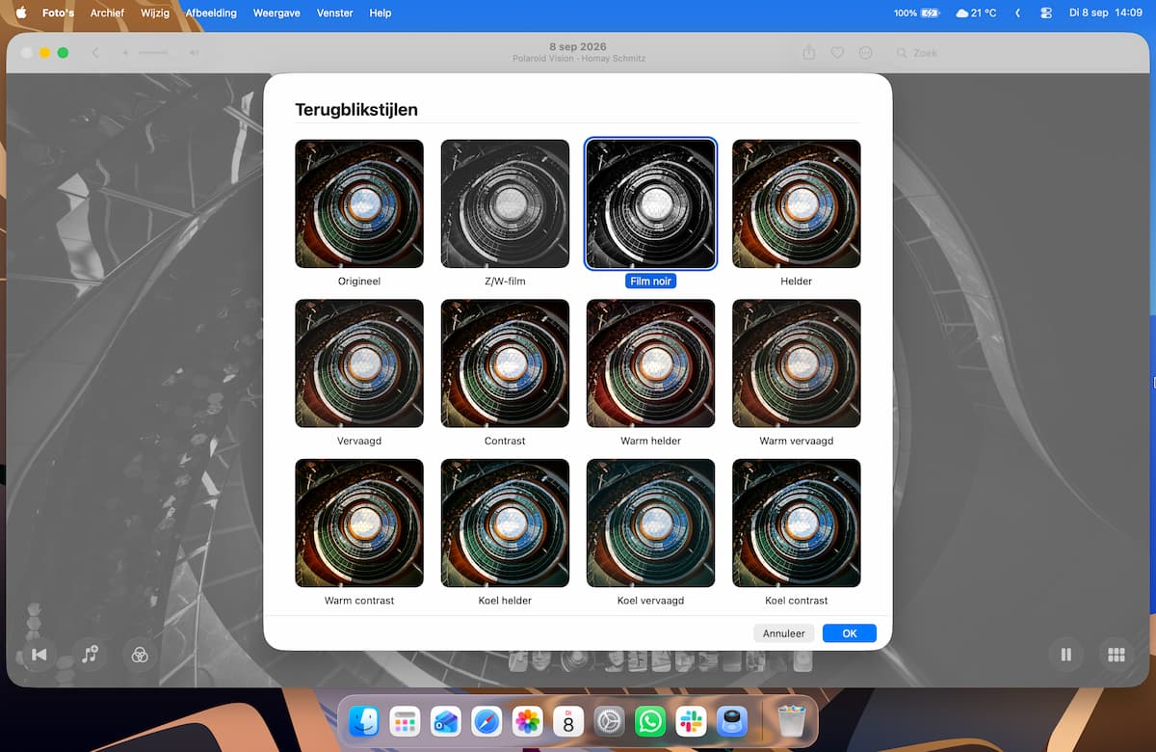Open WhatsApp from the Dock
The image size is (1156, 752).
tap(650, 721)
